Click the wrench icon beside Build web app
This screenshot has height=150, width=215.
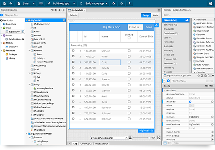pos(49,4)
